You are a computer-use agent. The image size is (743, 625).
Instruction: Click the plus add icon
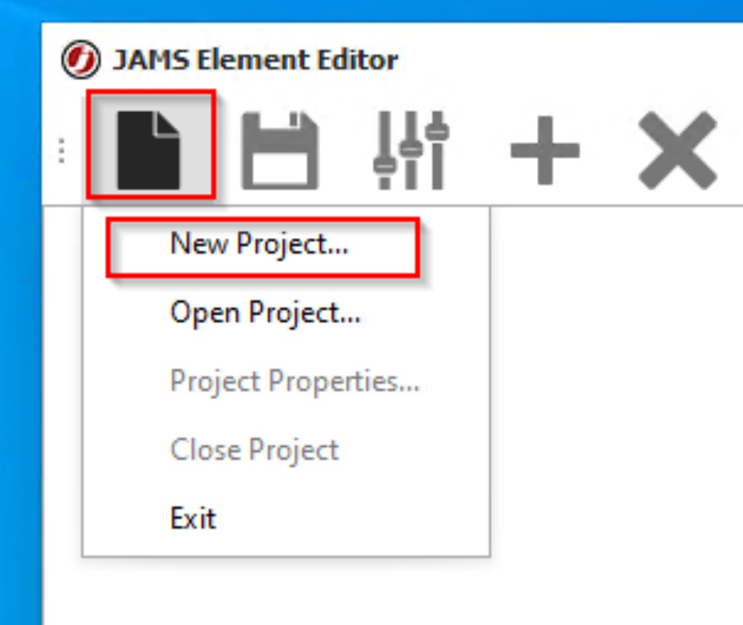pos(544,151)
